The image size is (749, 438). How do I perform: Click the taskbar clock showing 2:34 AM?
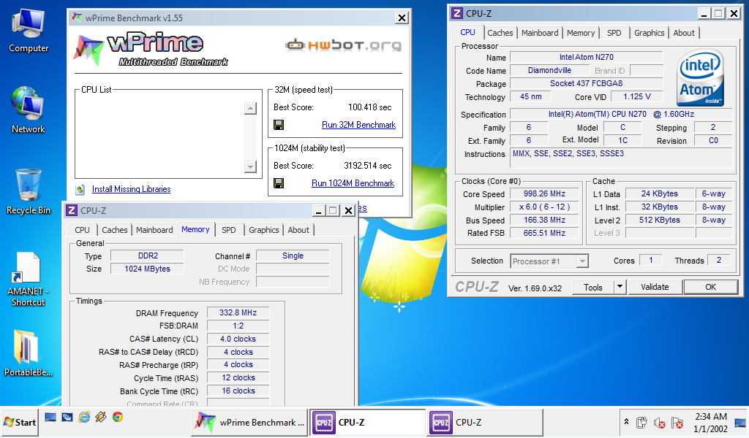(x=710, y=422)
